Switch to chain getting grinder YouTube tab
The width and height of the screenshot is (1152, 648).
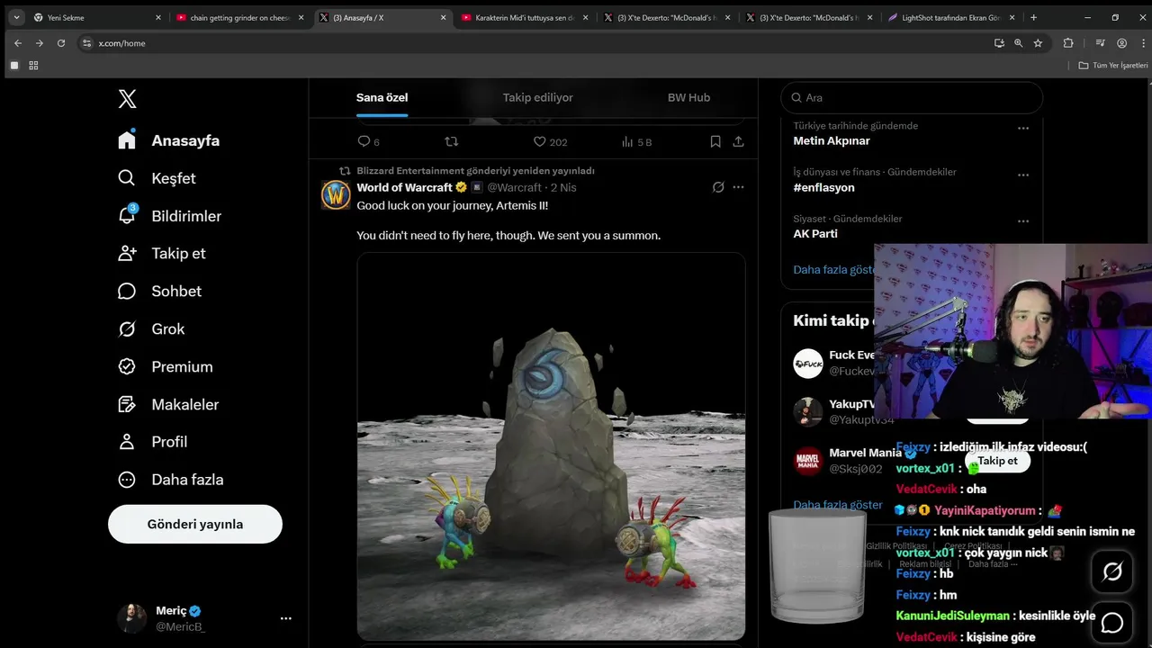(239, 17)
